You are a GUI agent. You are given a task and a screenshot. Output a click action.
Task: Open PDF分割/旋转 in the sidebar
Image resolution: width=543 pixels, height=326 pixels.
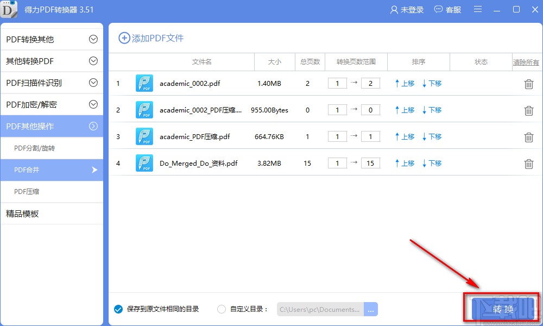pyautogui.click(x=52, y=148)
